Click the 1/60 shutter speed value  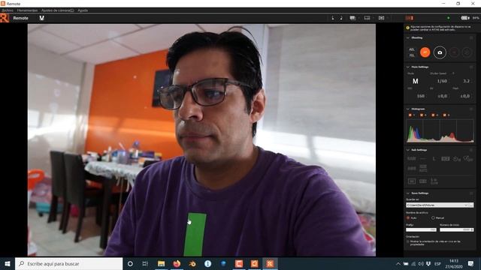pos(442,81)
